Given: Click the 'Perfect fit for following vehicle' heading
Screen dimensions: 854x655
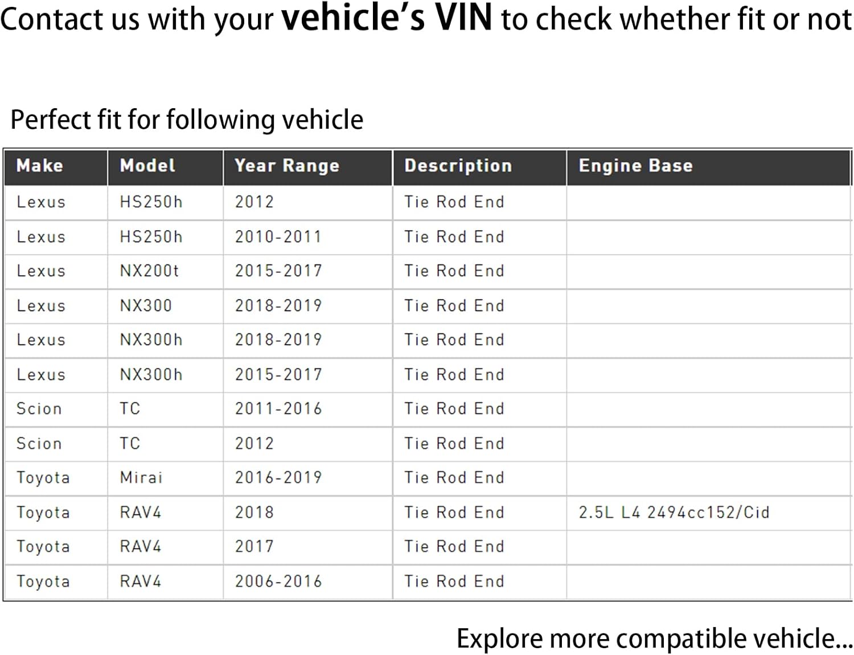Looking at the screenshot, I should click(187, 120).
